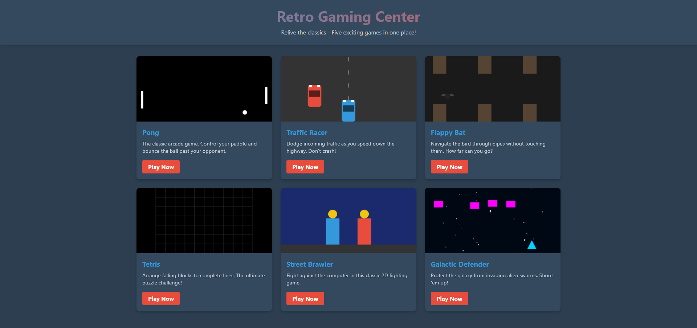Open the Pong game title link

pyautogui.click(x=150, y=133)
